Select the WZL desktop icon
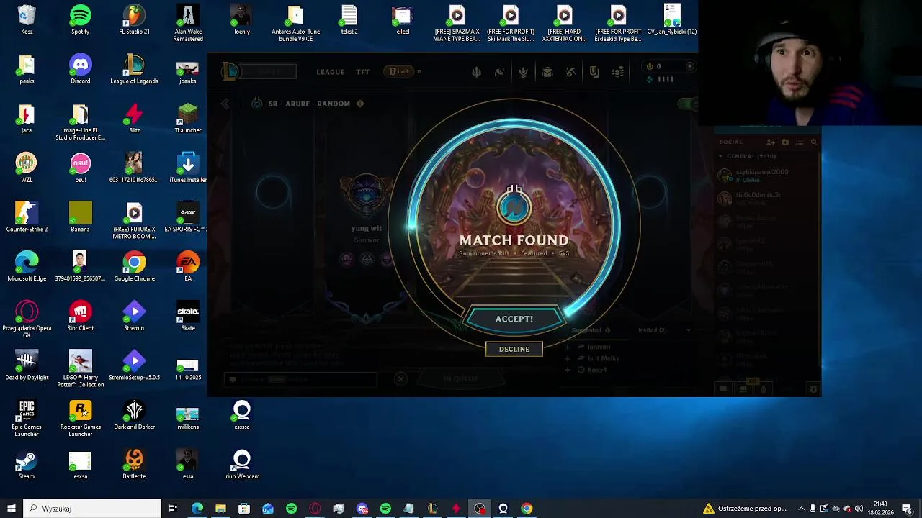The width and height of the screenshot is (922, 518). [x=27, y=168]
